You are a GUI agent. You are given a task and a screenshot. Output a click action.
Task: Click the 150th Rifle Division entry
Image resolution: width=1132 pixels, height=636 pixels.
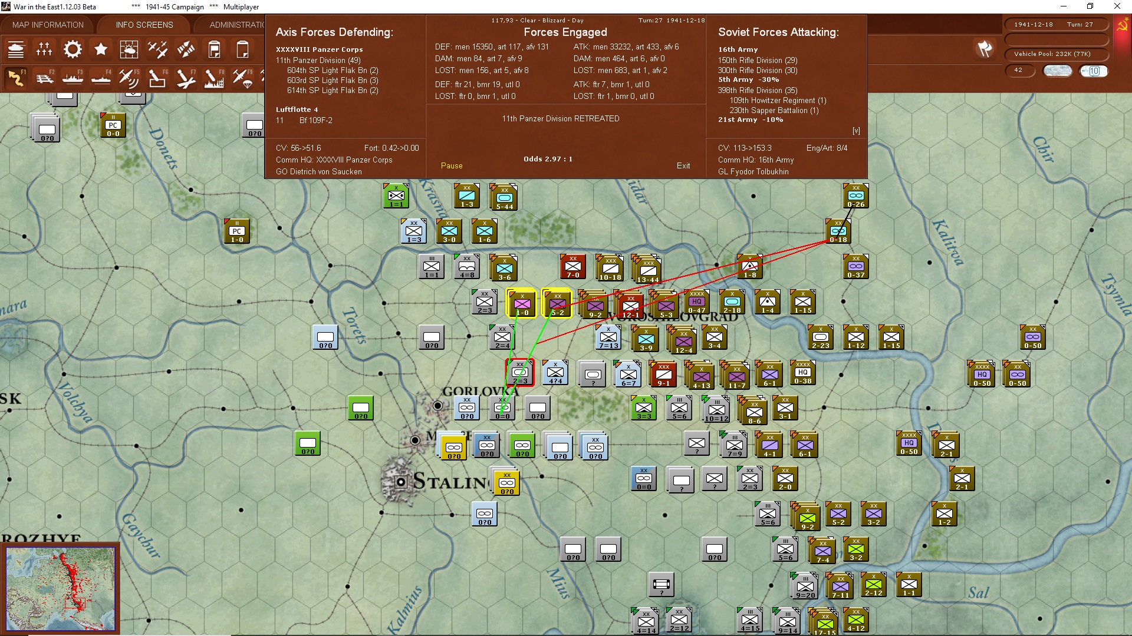758,60
